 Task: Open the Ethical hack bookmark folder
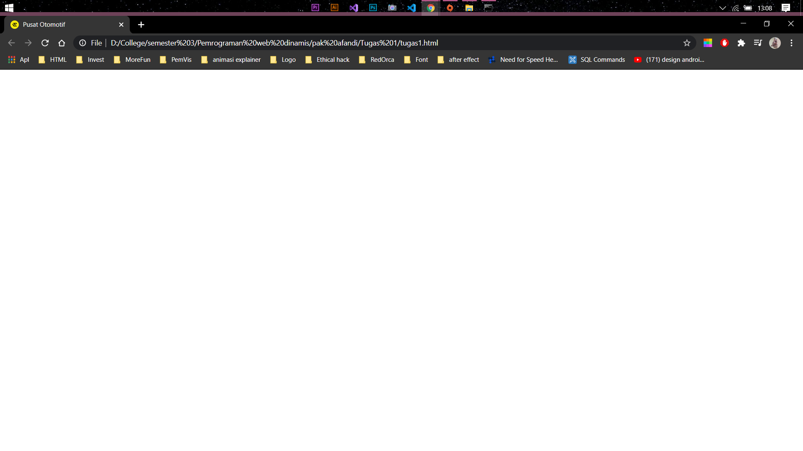click(327, 60)
